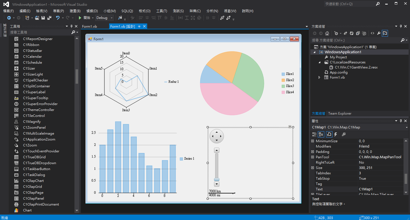The height and width of the screenshot is (220, 410).
Task: Click the 開始 Start debugging button
Action: point(85,18)
